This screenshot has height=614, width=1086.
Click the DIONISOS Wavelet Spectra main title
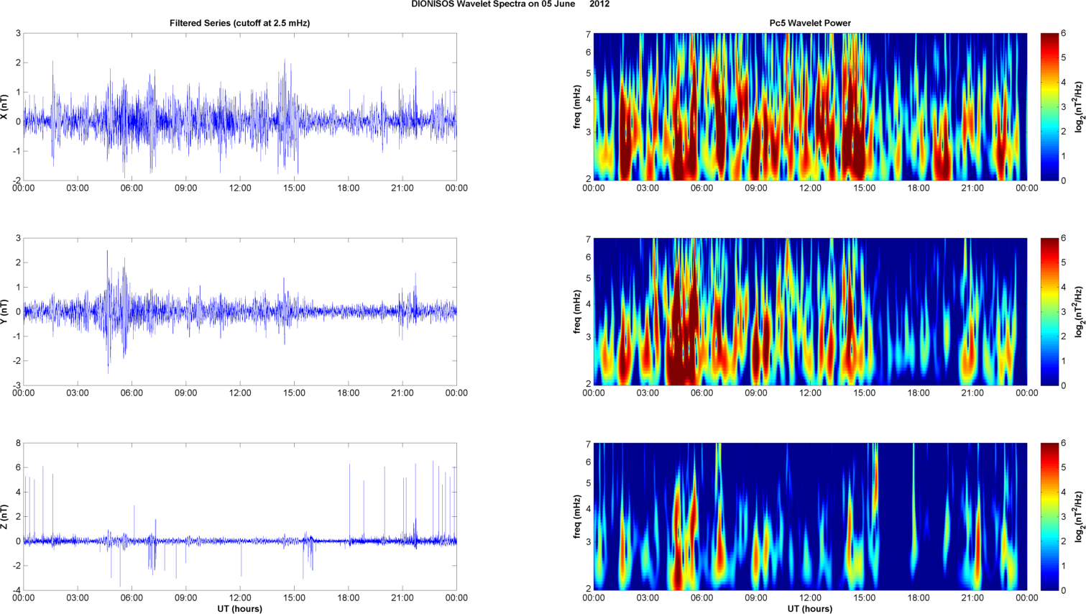coord(510,4)
